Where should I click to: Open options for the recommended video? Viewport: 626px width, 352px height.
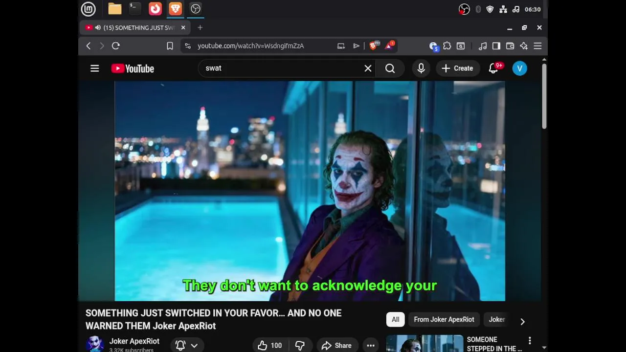point(530,340)
